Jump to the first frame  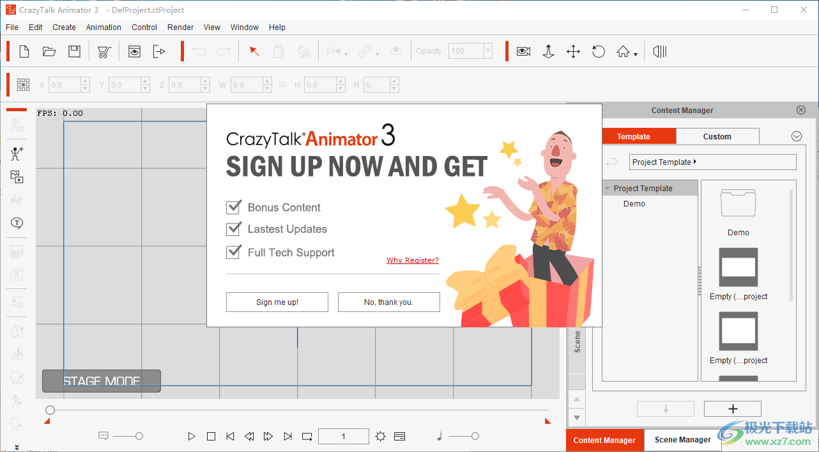coord(230,437)
